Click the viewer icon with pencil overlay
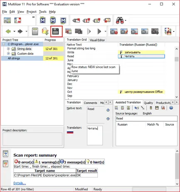The width and height of the screenshot is (180, 192). pos(124,32)
